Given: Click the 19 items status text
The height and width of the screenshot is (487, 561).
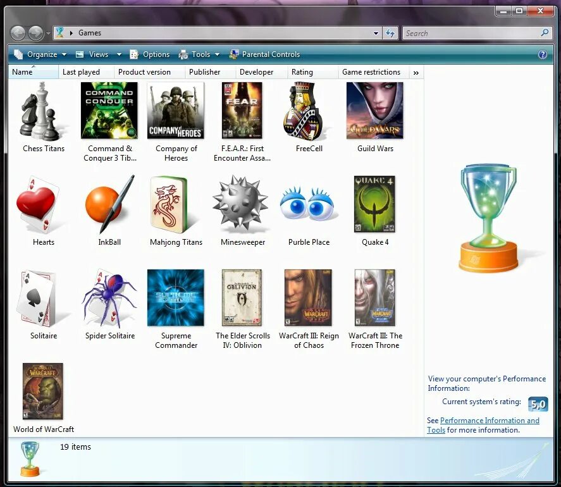Looking at the screenshot, I should (x=75, y=447).
